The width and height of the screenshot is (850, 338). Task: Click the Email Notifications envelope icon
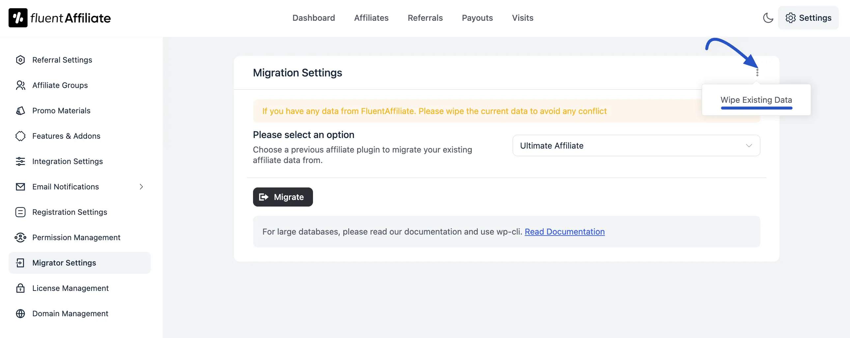tap(20, 187)
